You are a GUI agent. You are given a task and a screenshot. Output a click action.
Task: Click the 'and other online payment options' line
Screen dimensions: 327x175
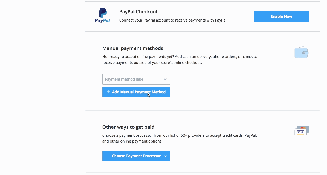132,141
